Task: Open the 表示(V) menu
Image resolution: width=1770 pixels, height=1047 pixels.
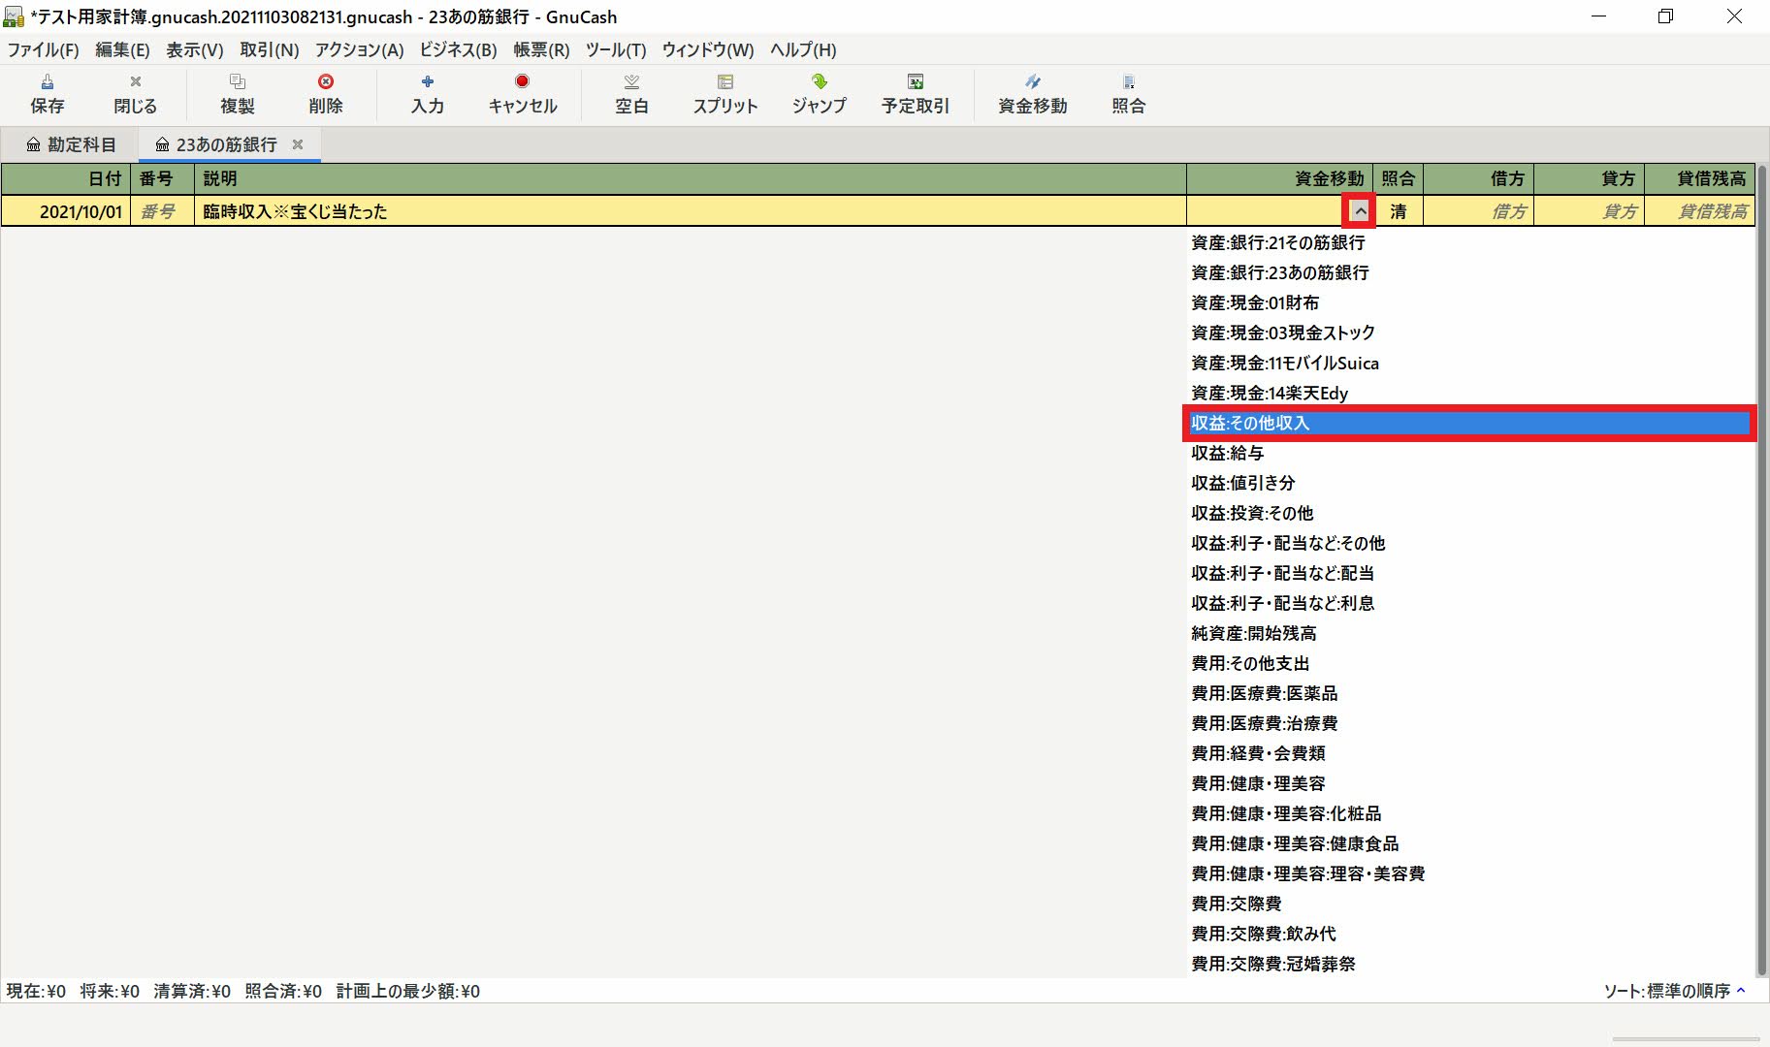Action: (x=194, y=49)
